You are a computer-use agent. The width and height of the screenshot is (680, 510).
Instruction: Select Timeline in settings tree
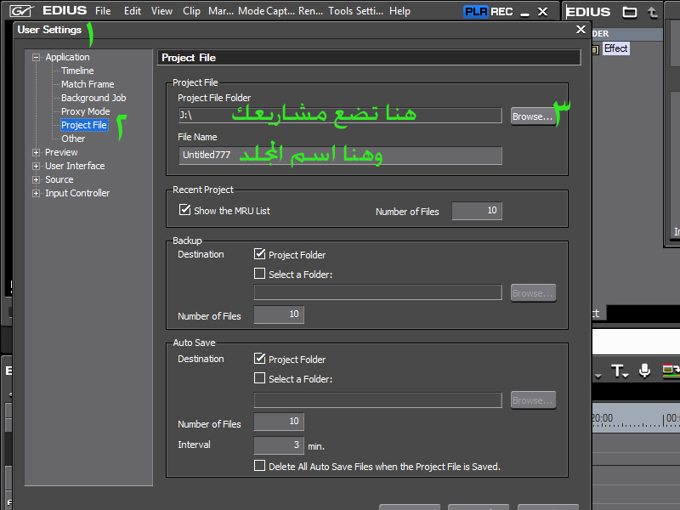[77, 71]
